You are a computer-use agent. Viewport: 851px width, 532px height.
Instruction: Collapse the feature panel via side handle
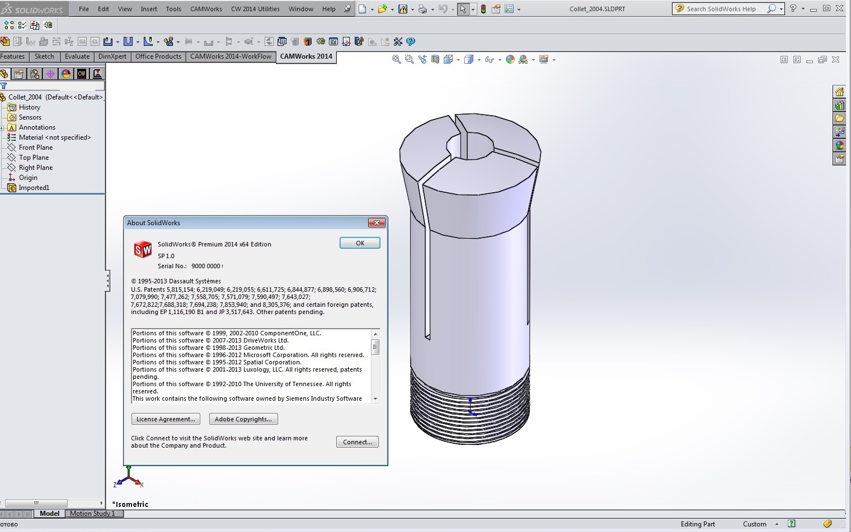(x=107, y=281)
